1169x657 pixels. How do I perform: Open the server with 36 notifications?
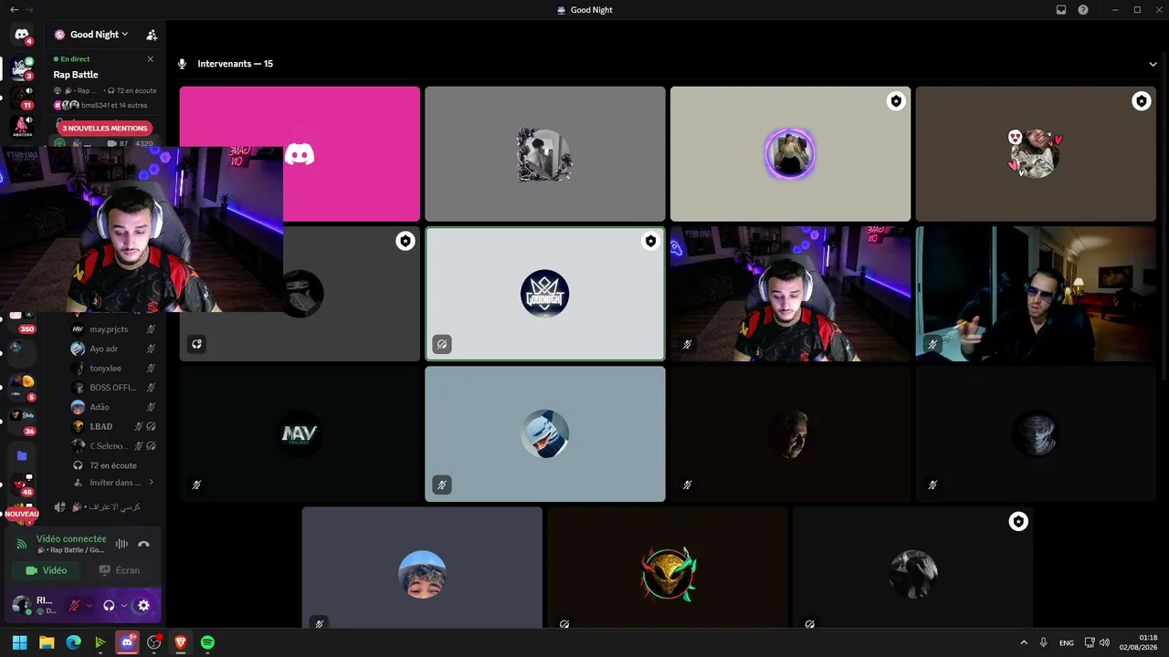pyautogui.click(x=21, y=421)
